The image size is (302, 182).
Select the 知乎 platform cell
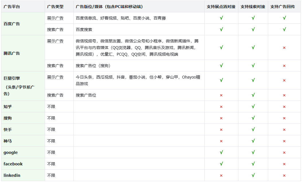[23, 107]
